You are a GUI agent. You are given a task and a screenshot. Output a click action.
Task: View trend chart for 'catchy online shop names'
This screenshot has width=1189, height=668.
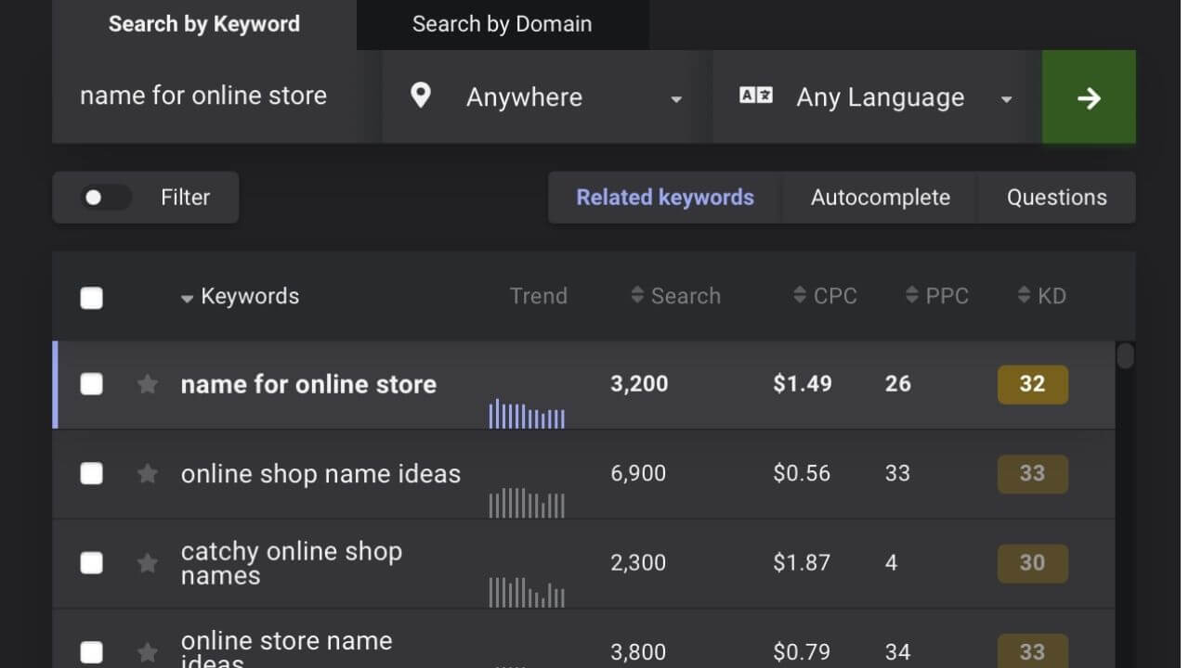(x=527, y=592)
